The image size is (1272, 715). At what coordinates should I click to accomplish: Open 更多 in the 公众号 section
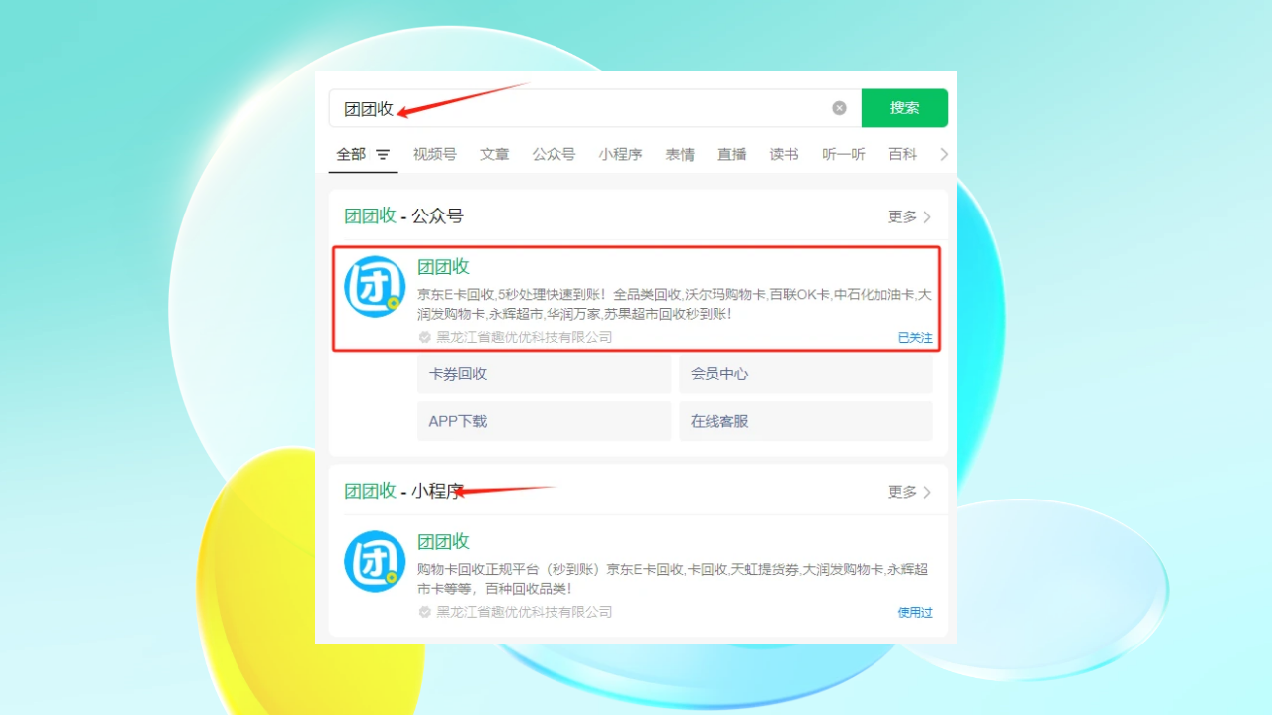pos(902,216)
